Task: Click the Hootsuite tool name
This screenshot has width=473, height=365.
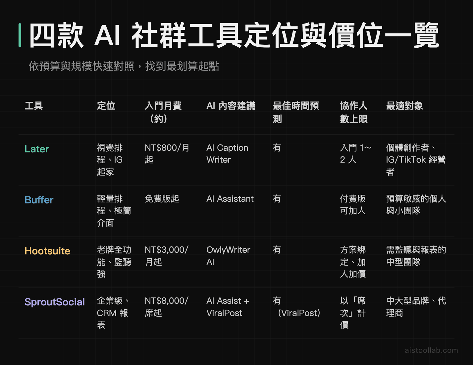Action: [47, 251]
